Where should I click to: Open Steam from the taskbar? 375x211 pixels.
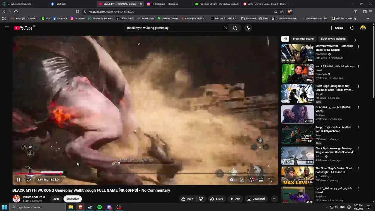tap(90, 207)
